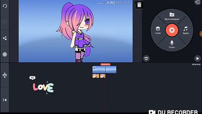Open Мультимедиа media browser
The height and width of the screenshot is (114, 202).
172,16
